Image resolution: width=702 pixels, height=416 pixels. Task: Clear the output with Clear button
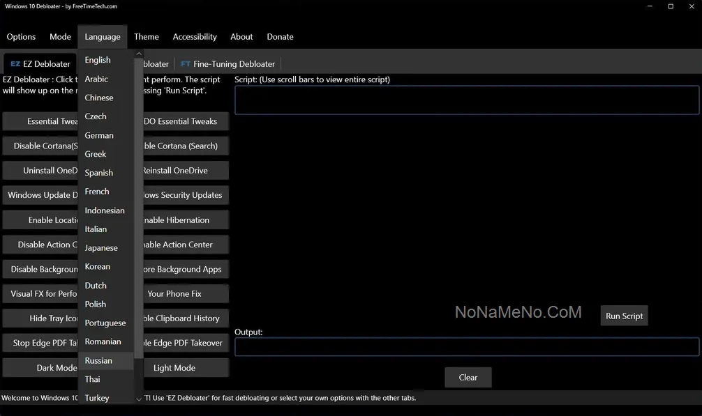tap(468, 378)
